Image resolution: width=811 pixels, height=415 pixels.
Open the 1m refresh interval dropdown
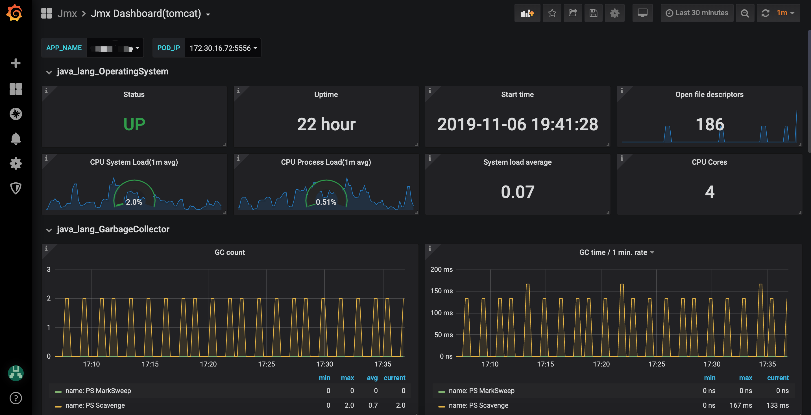786,13
